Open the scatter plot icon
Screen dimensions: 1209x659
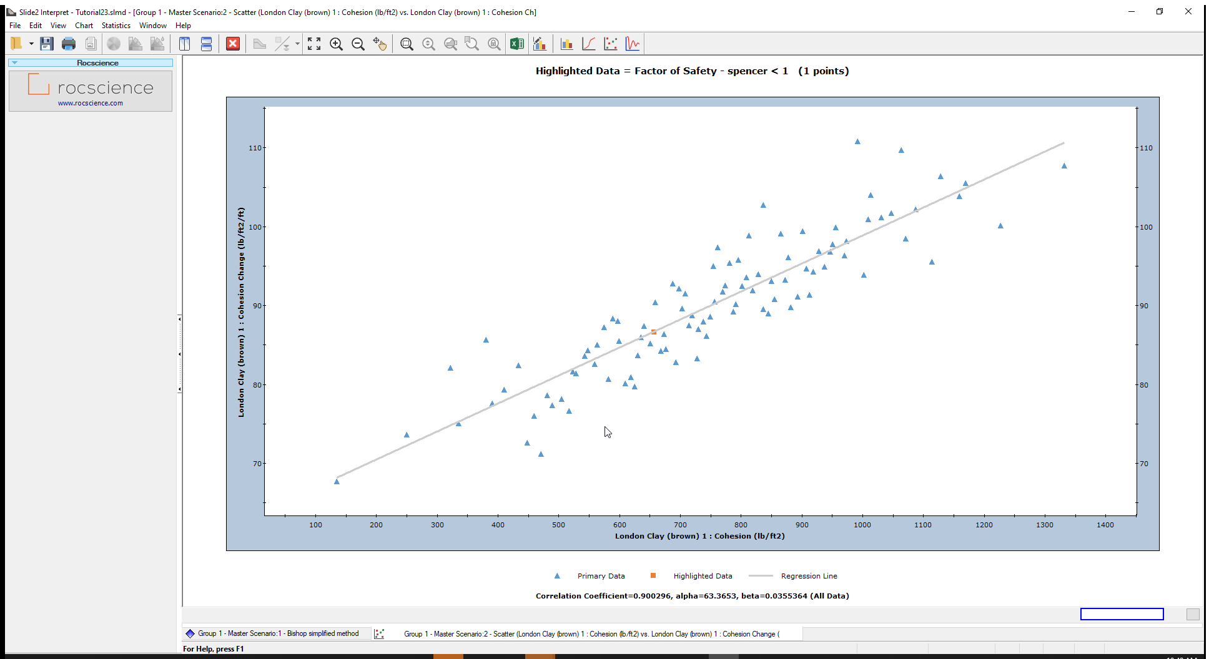coord(611,44)
